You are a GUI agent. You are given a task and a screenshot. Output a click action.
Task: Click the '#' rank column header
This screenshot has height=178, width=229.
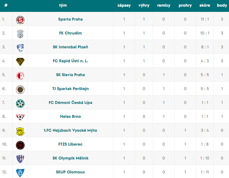pyautogui.click(x=6, y=6)
